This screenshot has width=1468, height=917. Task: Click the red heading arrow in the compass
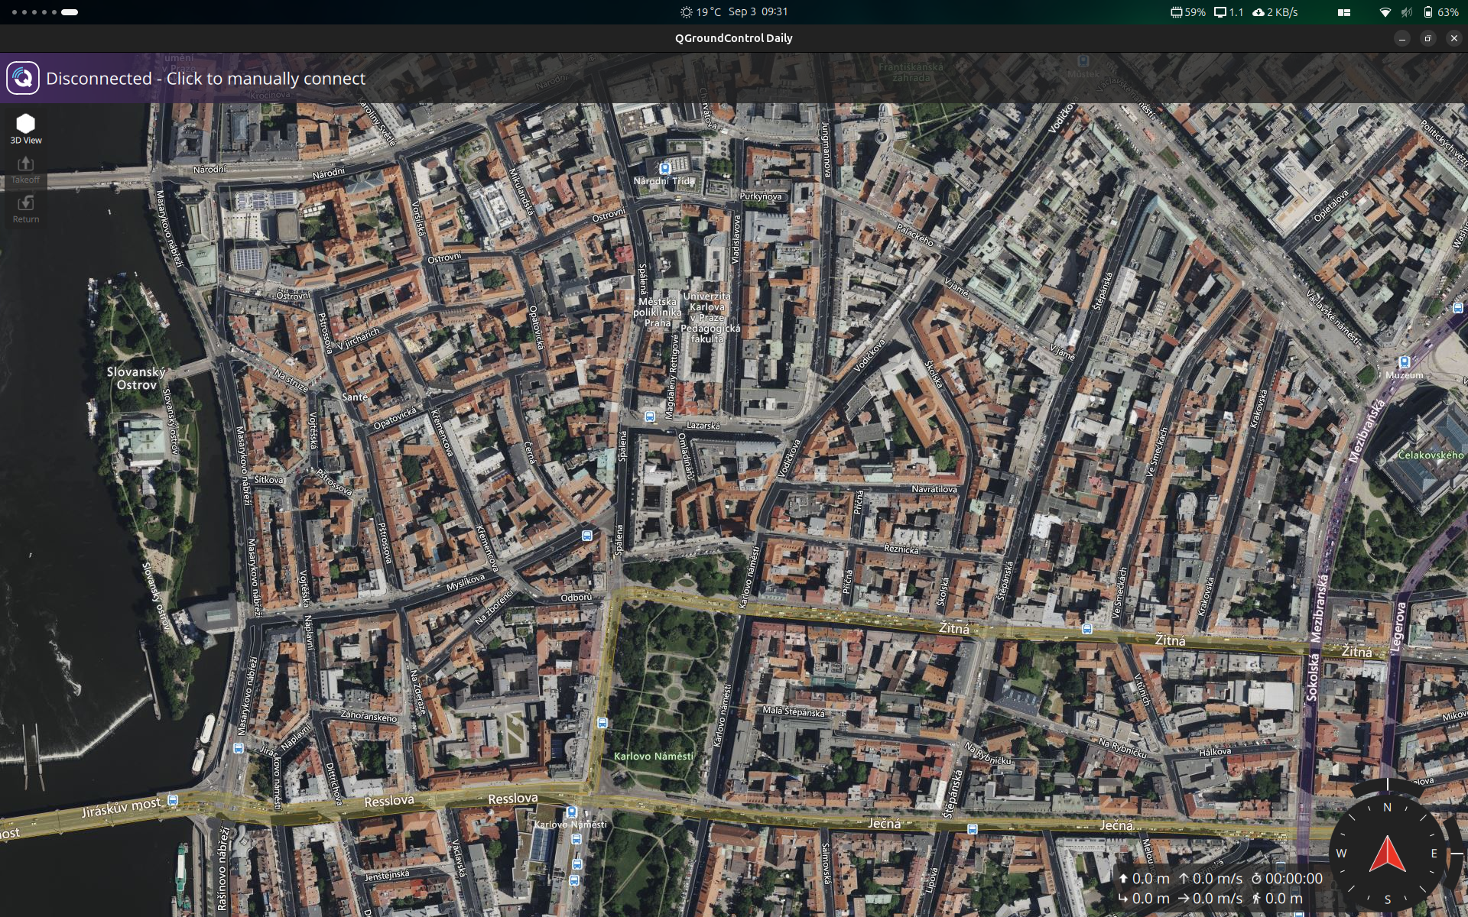click(1387, 854)
